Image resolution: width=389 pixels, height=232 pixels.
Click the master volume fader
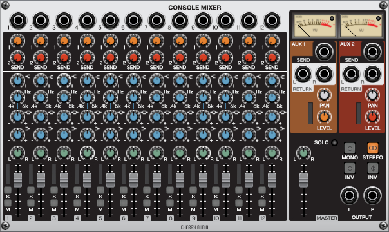tap(303, 180)
